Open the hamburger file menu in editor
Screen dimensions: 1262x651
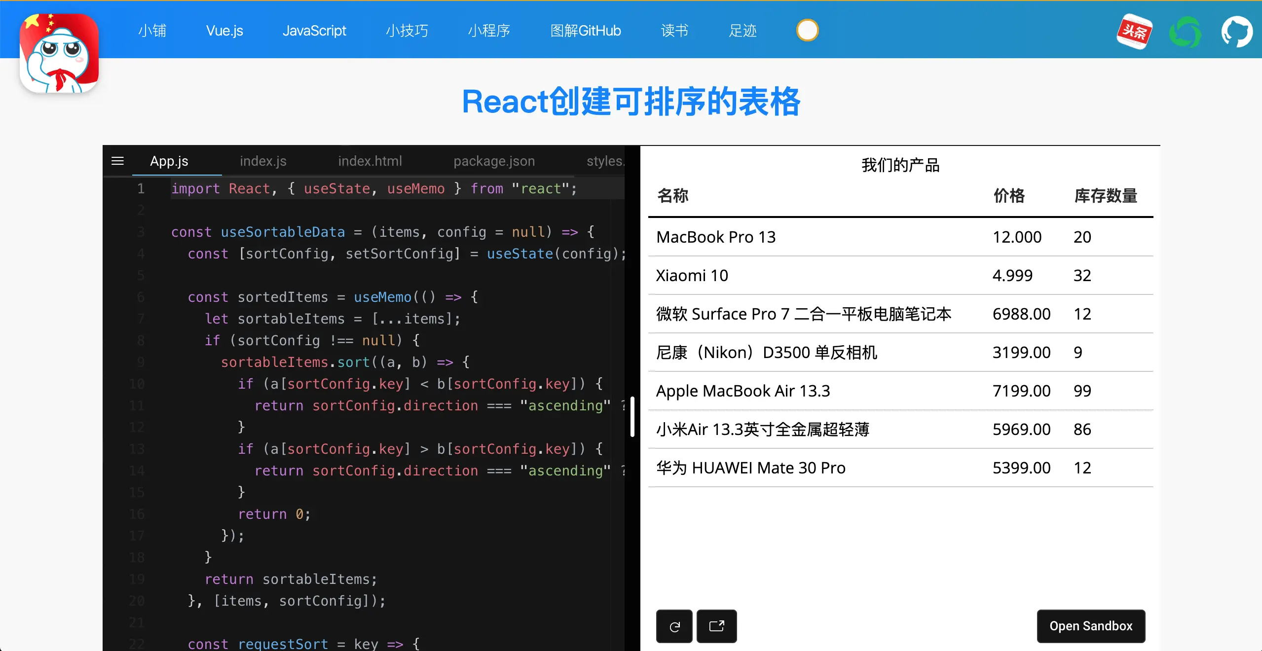pos(117,161)
